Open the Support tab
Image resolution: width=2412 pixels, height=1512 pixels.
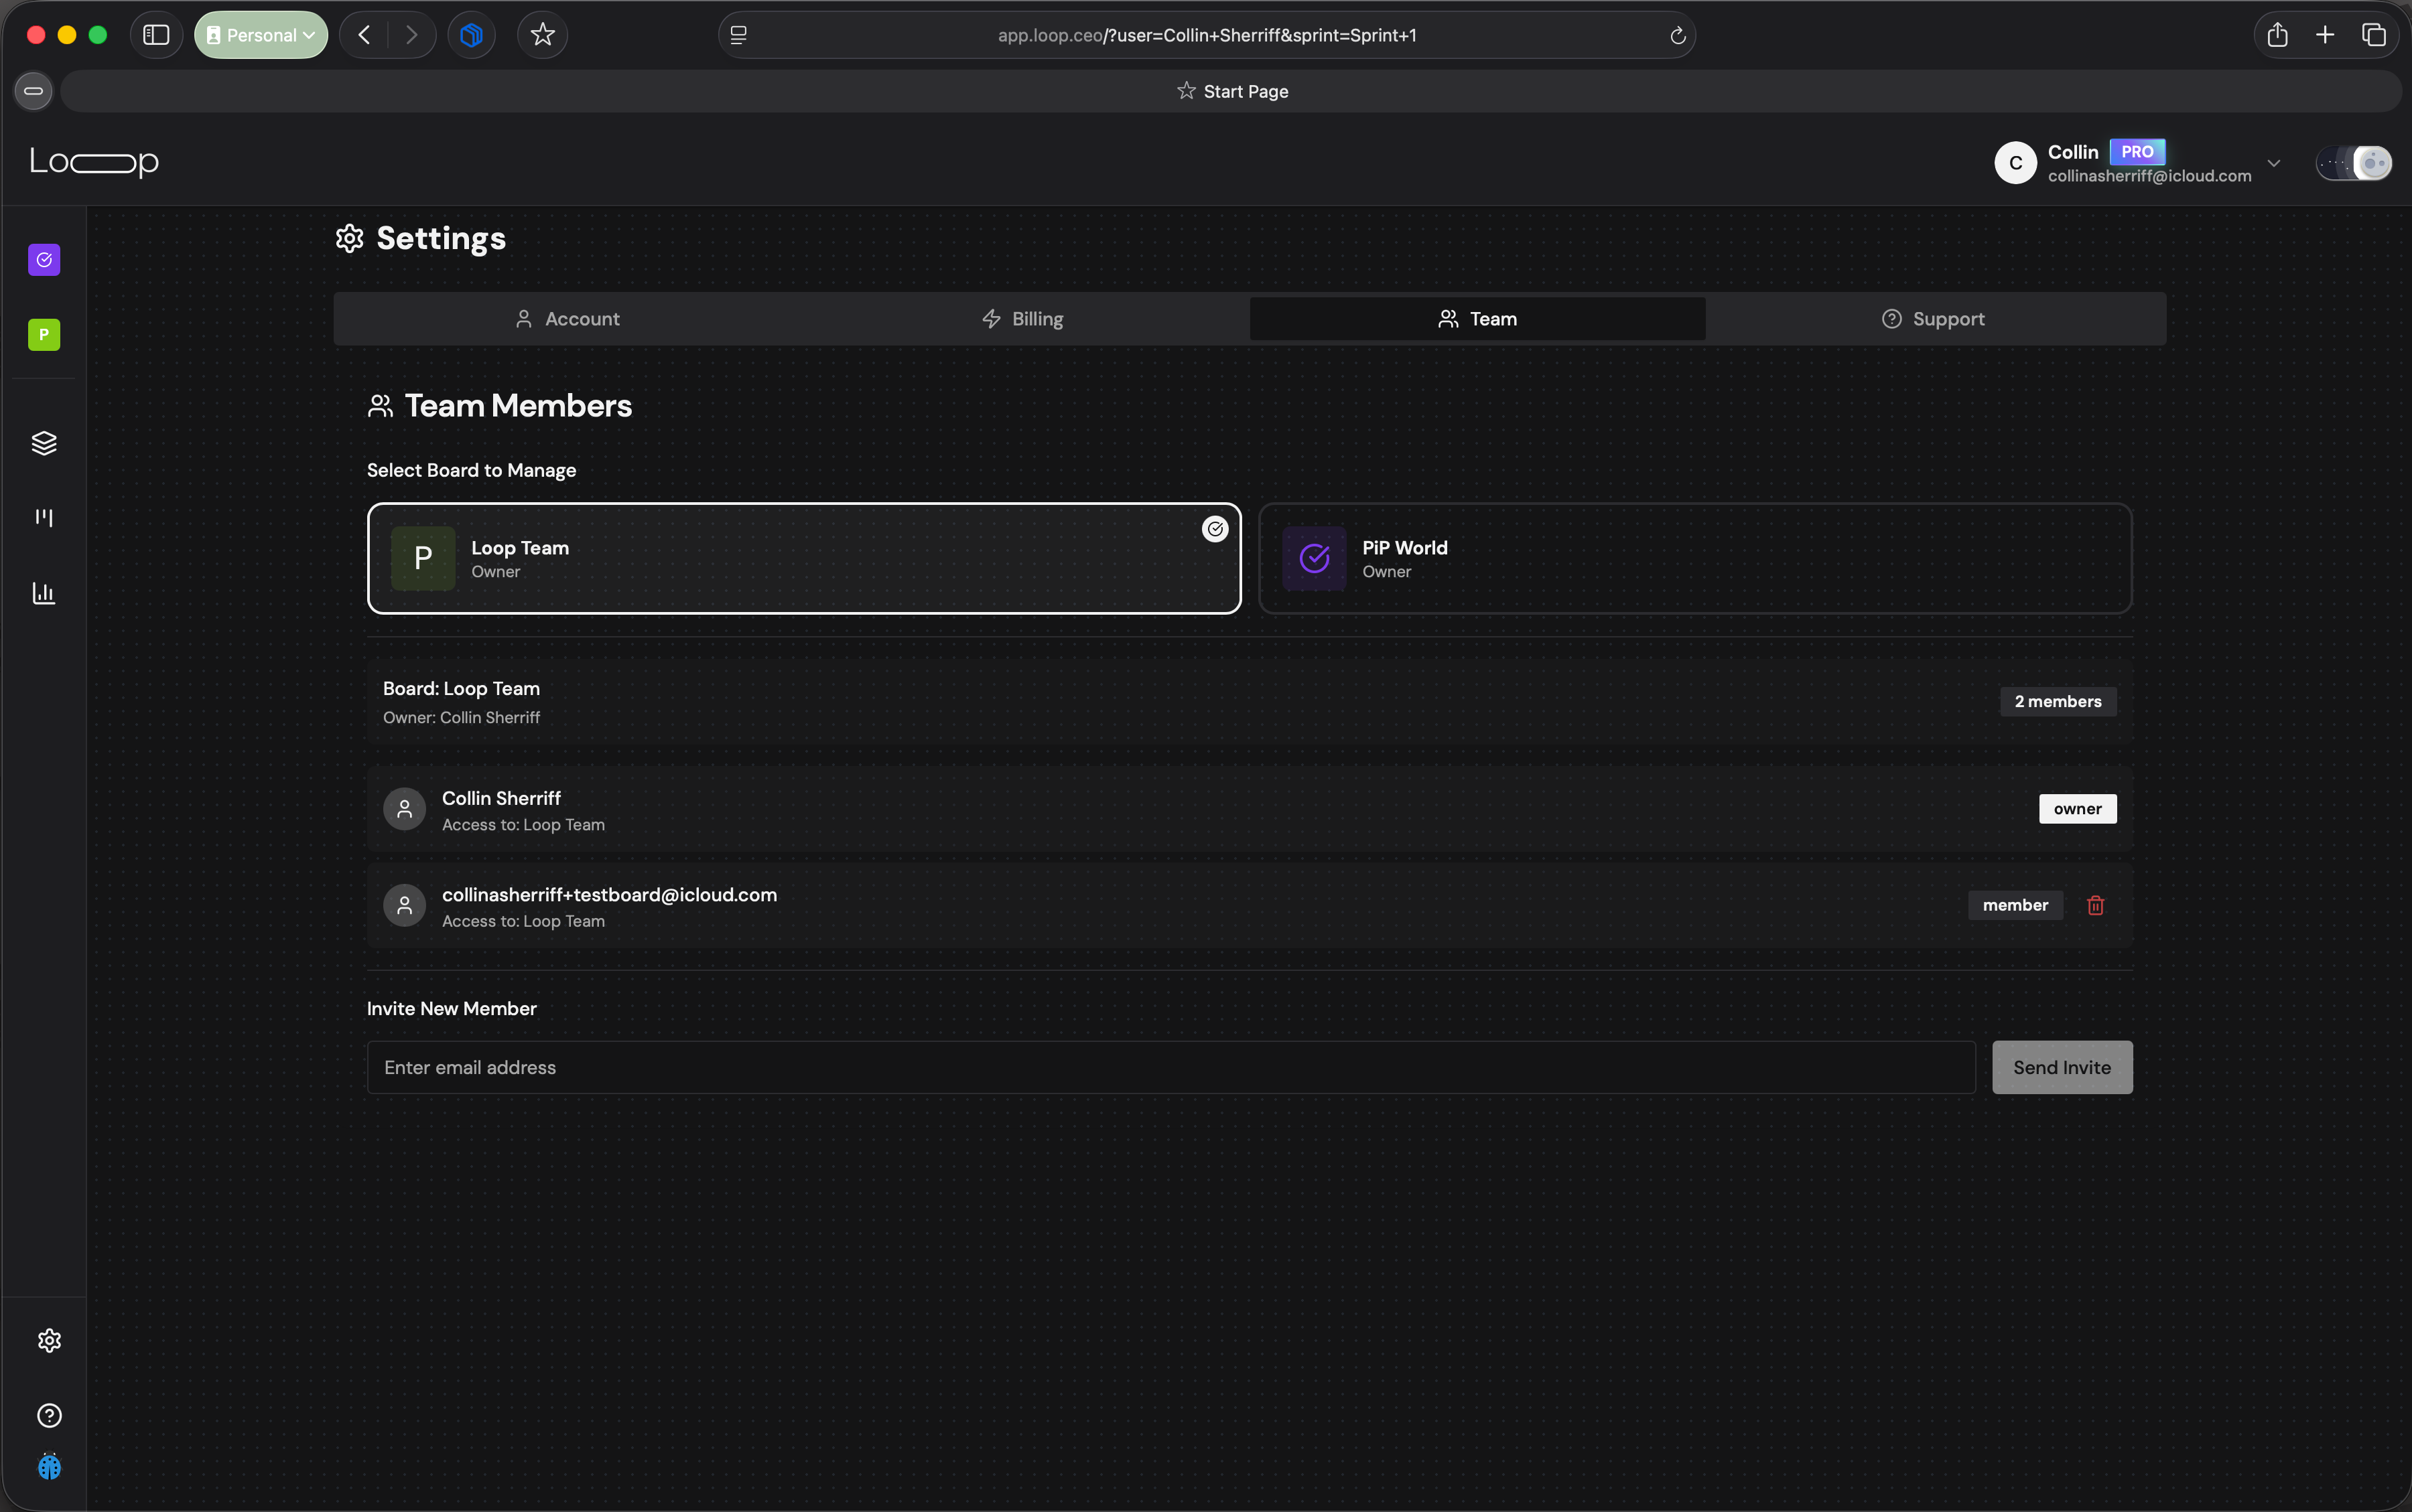pyautogui.click(x=1933, y=319)
